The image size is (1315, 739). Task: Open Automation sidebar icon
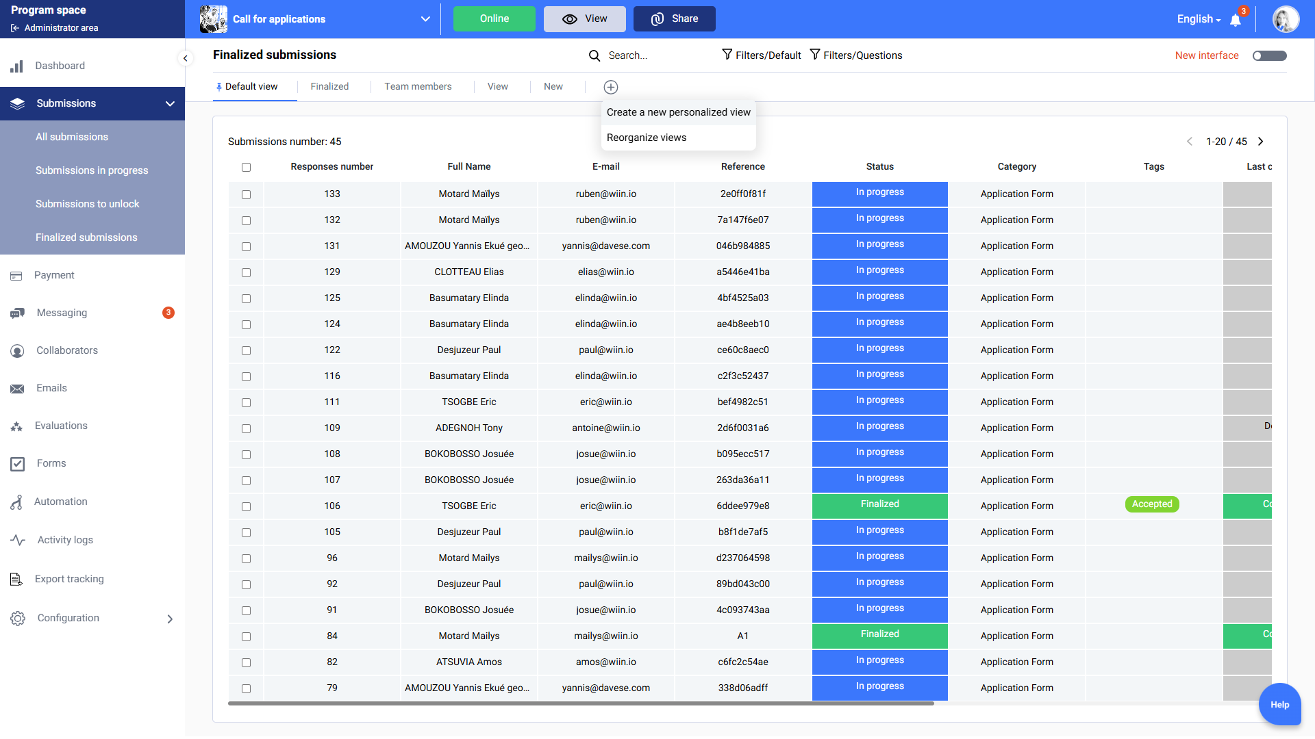[17, 502]
